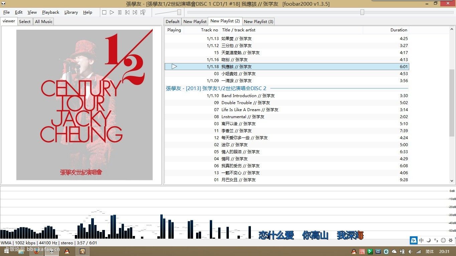Toggle the IME punctuation mode icon

point(436,240)
